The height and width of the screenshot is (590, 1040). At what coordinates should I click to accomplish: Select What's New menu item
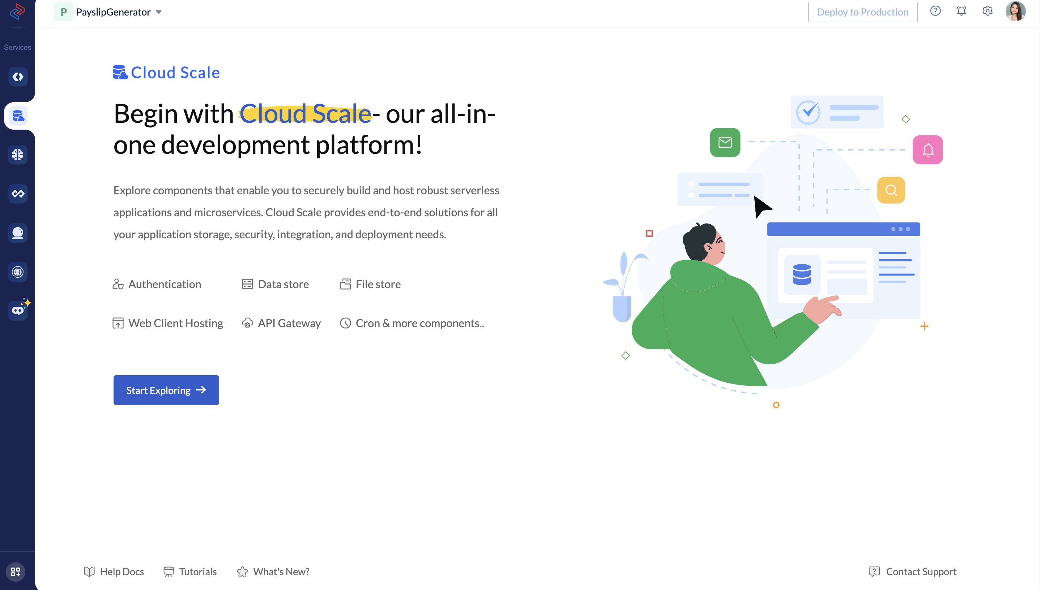click(281, 572)
